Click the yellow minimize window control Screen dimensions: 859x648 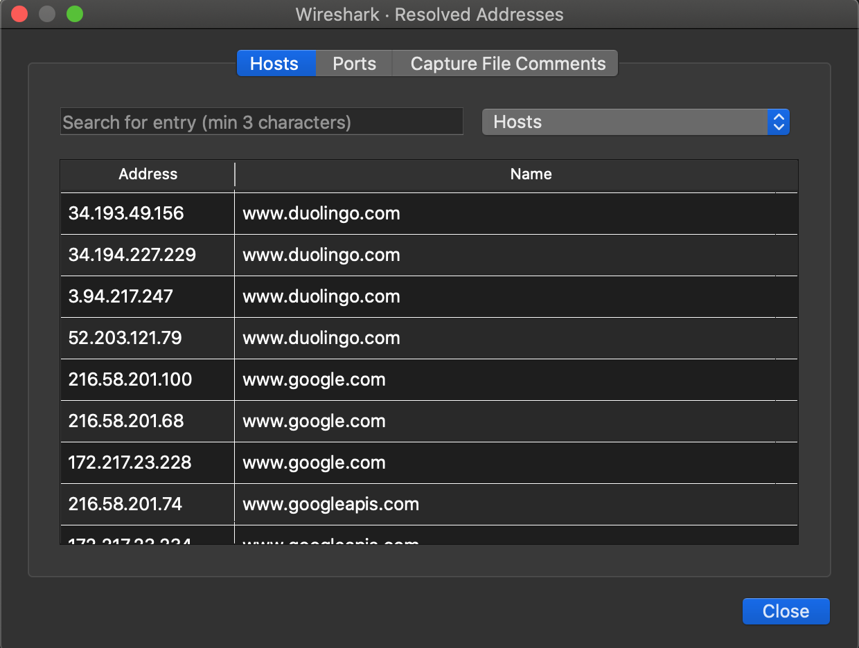click(47, 13)
